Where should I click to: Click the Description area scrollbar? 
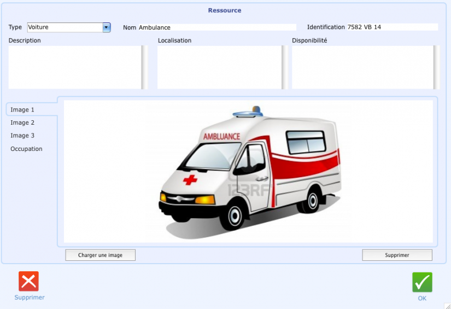point(145,67)
